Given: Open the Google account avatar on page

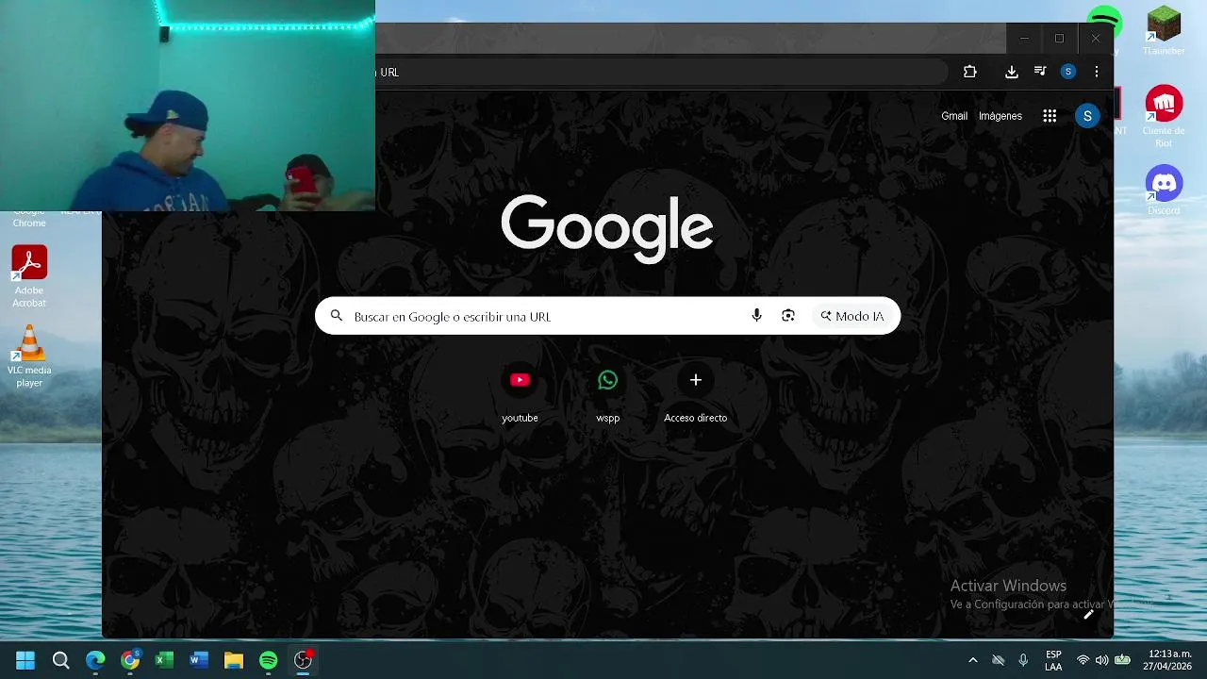Looking at the screenshot, I should [x=1087, y=116].
